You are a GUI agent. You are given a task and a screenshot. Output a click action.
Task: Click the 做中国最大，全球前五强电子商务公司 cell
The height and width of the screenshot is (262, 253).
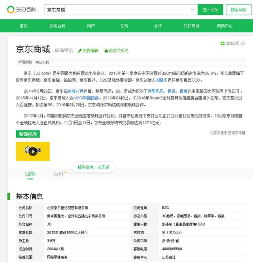coord(76,216)
